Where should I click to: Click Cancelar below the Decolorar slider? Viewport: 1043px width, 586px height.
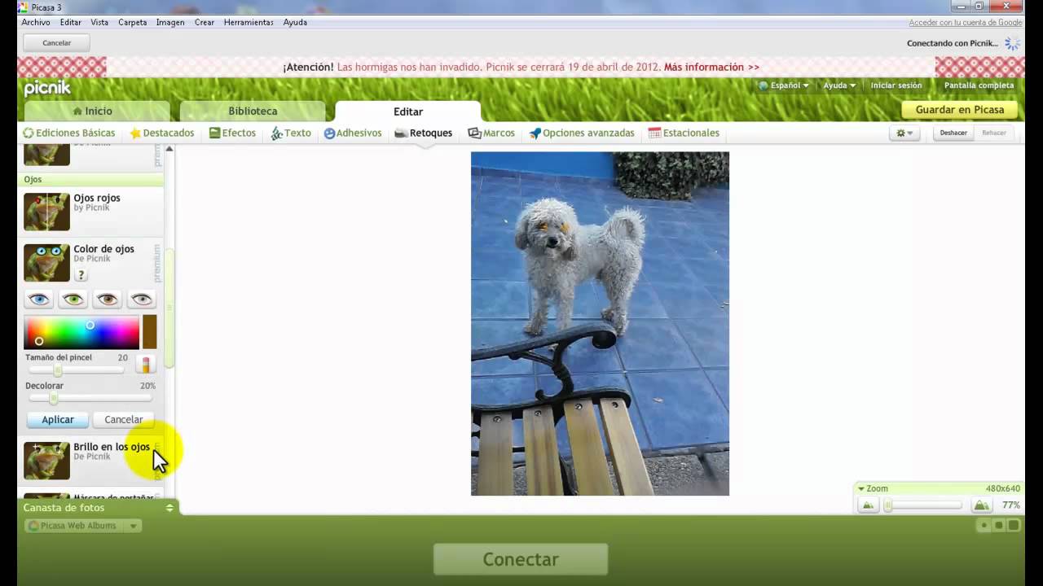[124, 420]
